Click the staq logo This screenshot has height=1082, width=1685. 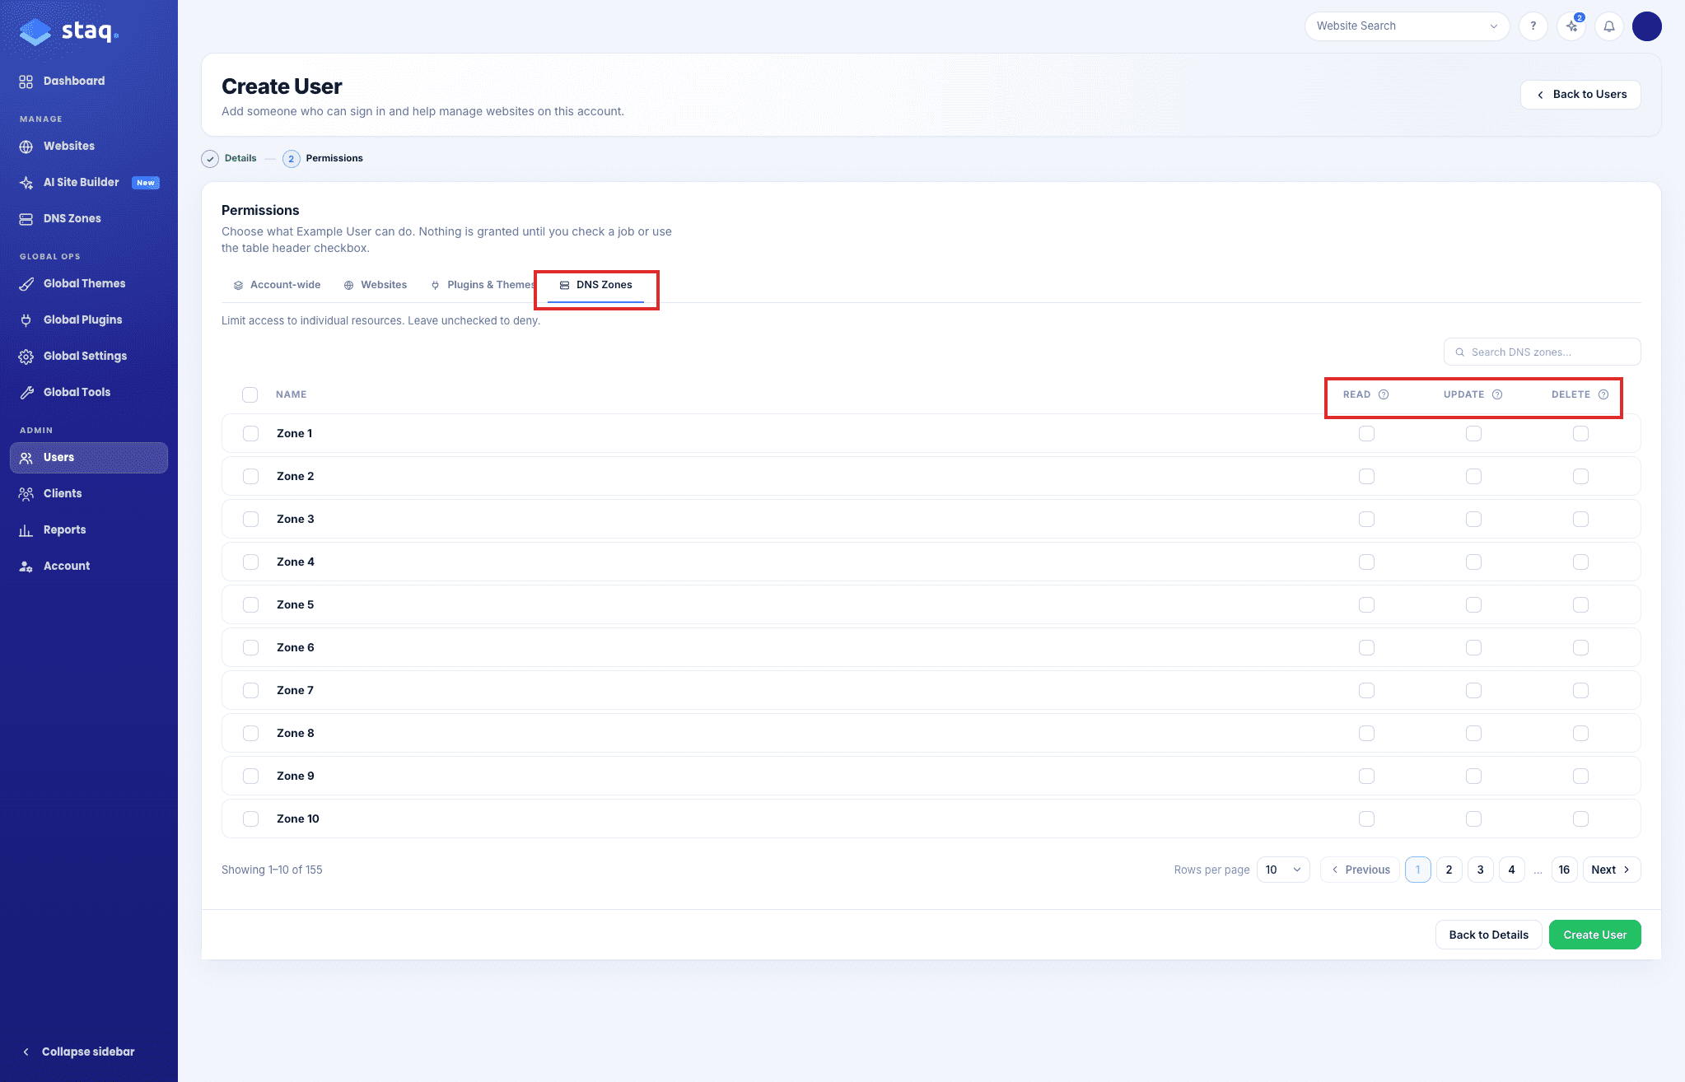point(69,31)
